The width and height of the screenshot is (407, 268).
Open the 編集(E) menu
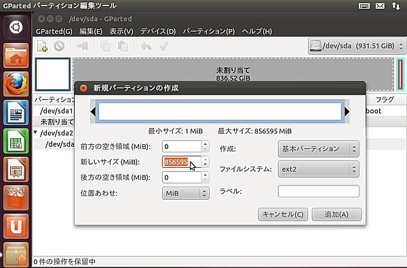pyautogui.click(x=91, y=31)
